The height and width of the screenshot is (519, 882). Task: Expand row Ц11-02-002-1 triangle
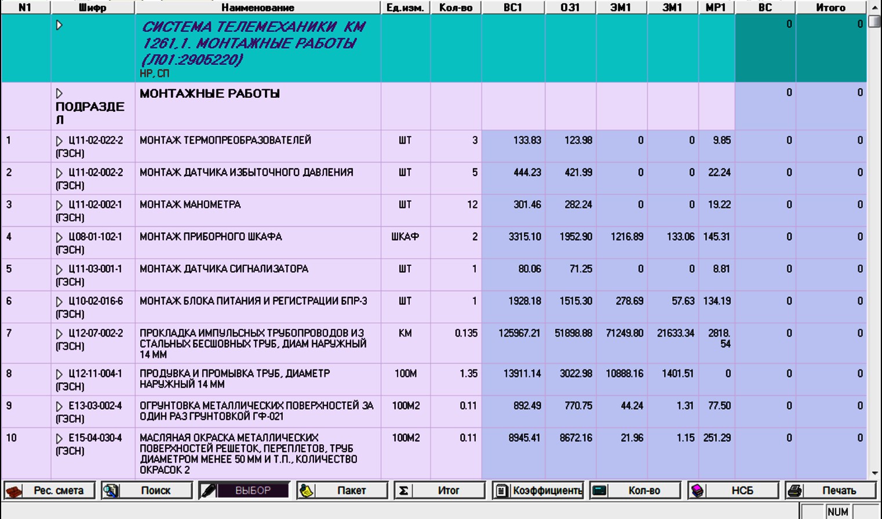click(x=59, y=205)
